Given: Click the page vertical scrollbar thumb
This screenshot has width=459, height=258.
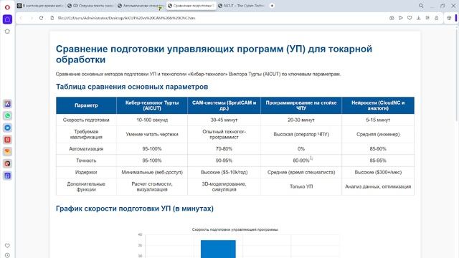Looking at the screenshot, I should pos(457,75).
